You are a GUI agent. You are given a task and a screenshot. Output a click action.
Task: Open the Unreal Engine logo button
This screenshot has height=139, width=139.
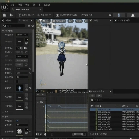tap(5, 7)
